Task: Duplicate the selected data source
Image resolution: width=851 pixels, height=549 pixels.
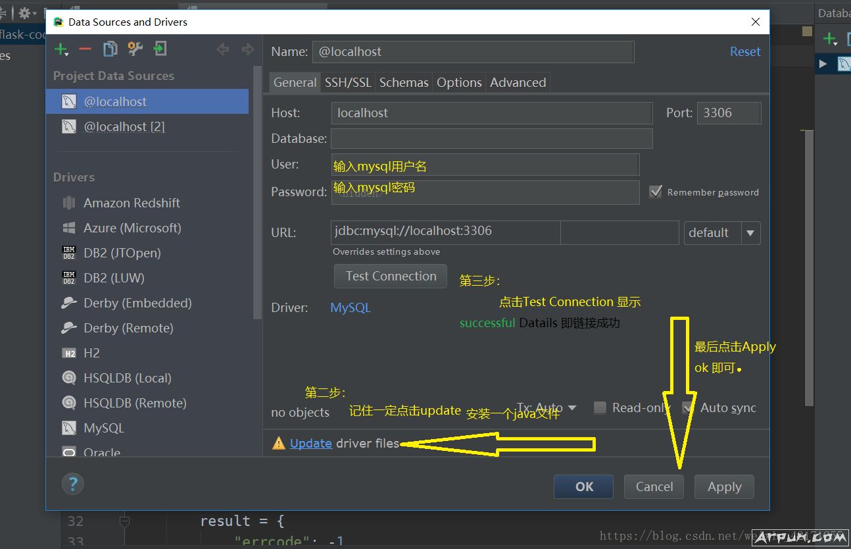Action: click(x=110, y=49)
